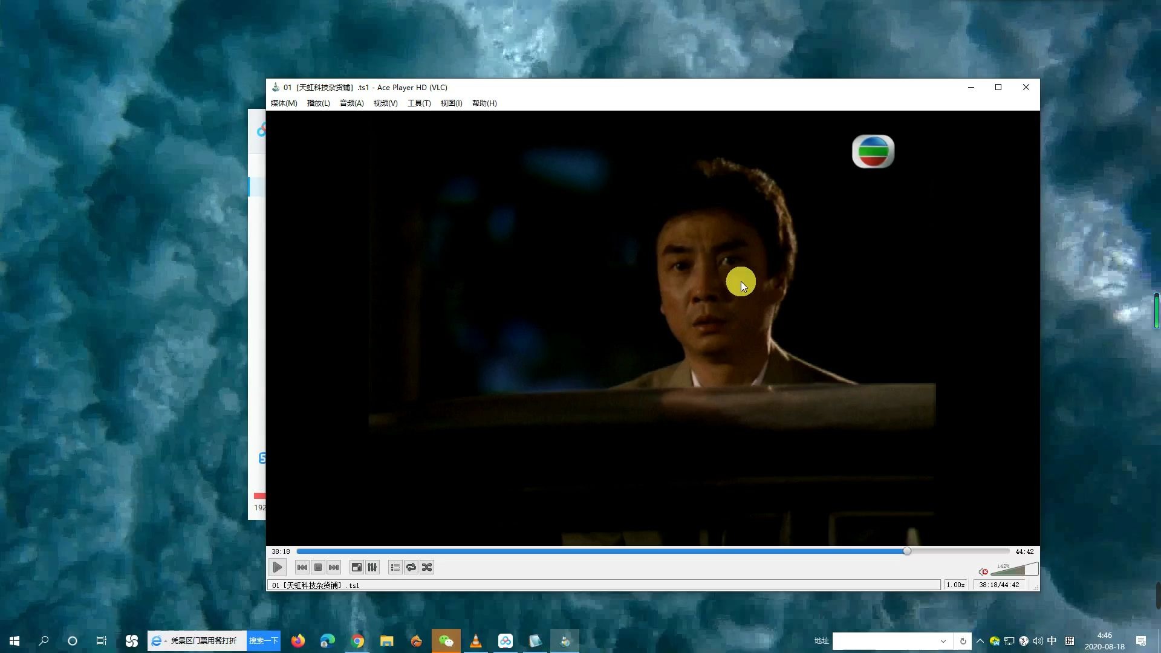Image resolution: width=1161 pixels, height=653 pixels.
Task: Click the Ace Player title bar icon
Action: (x=276, y=87)
